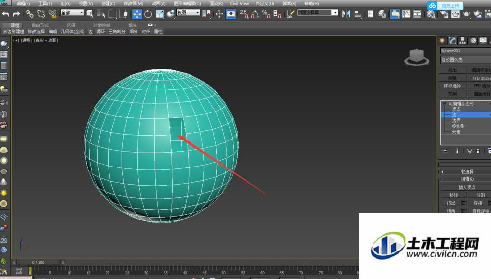
Task: Click the Align tool icon
Action: click(x=357, y=14)
